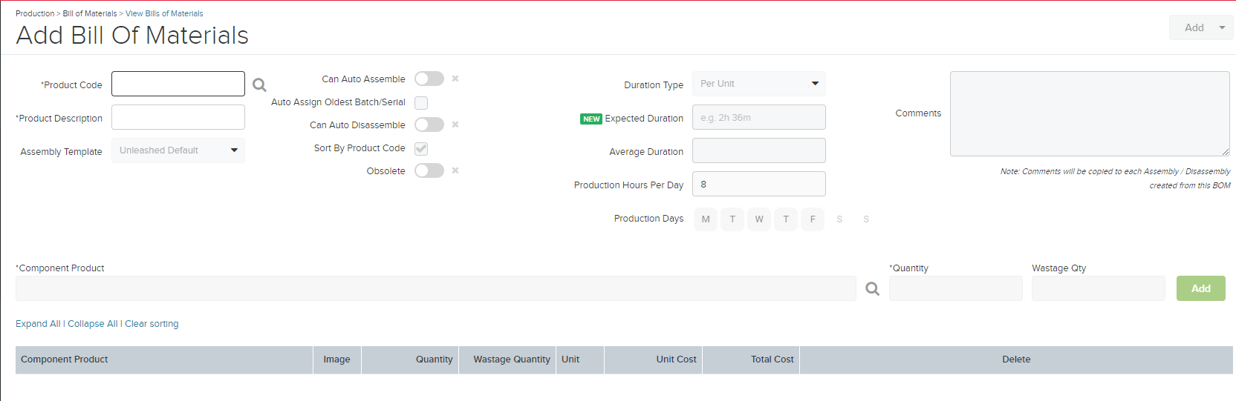
Task: Click into the Expected Duration field
Action: [x=759, y=117]
